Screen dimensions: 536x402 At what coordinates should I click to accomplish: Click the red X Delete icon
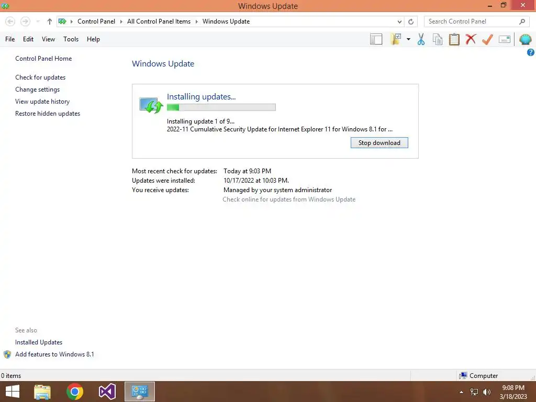(471, 39)
